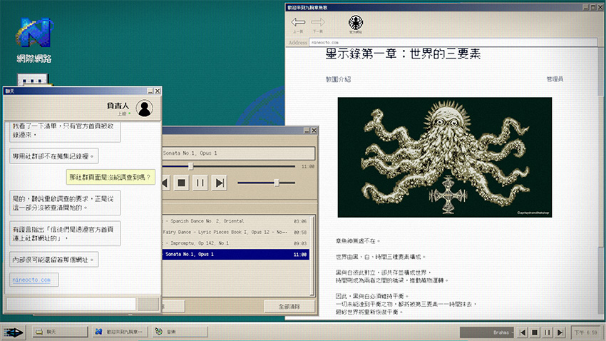This screenshot has height=341, width=606.
Task: Stop music using the taskbar stop button
Action: (535, 332)
